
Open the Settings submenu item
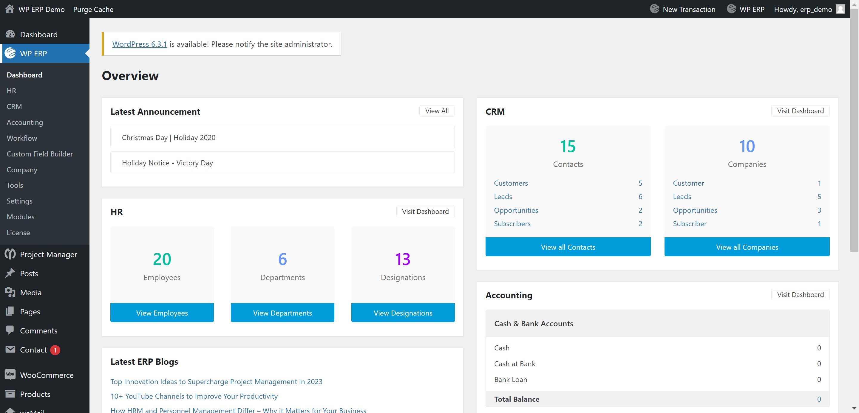click(19, 201)
